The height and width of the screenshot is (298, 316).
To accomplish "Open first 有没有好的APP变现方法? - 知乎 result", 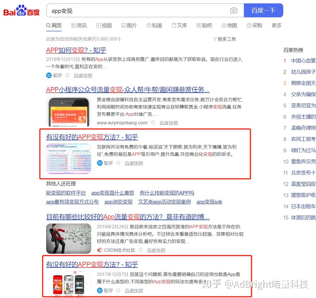I will click(92, 137).
